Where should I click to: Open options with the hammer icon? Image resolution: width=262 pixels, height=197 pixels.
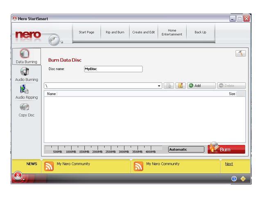tap(240, 53)
